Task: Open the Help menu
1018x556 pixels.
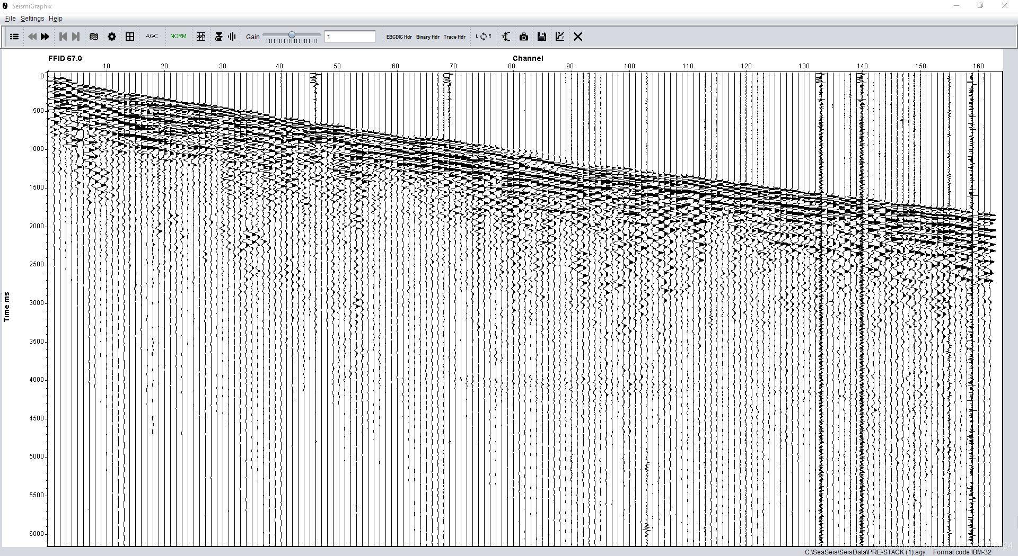Action: point(56,19)
